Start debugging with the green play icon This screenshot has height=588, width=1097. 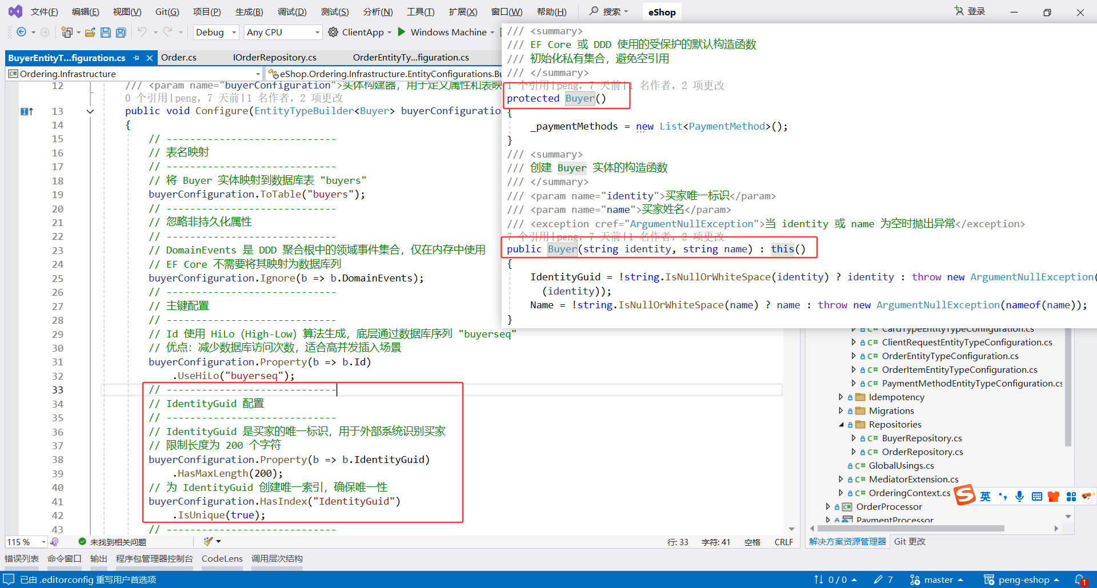(402, 32)
